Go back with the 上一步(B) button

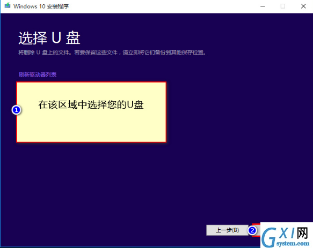pos(227,230)
